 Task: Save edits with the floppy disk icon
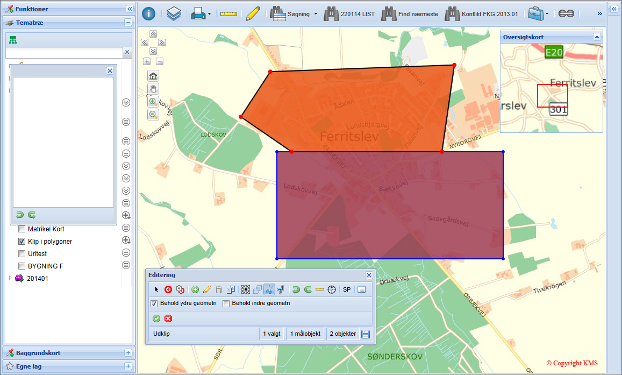pyautogui.click(x=366, y=334)
